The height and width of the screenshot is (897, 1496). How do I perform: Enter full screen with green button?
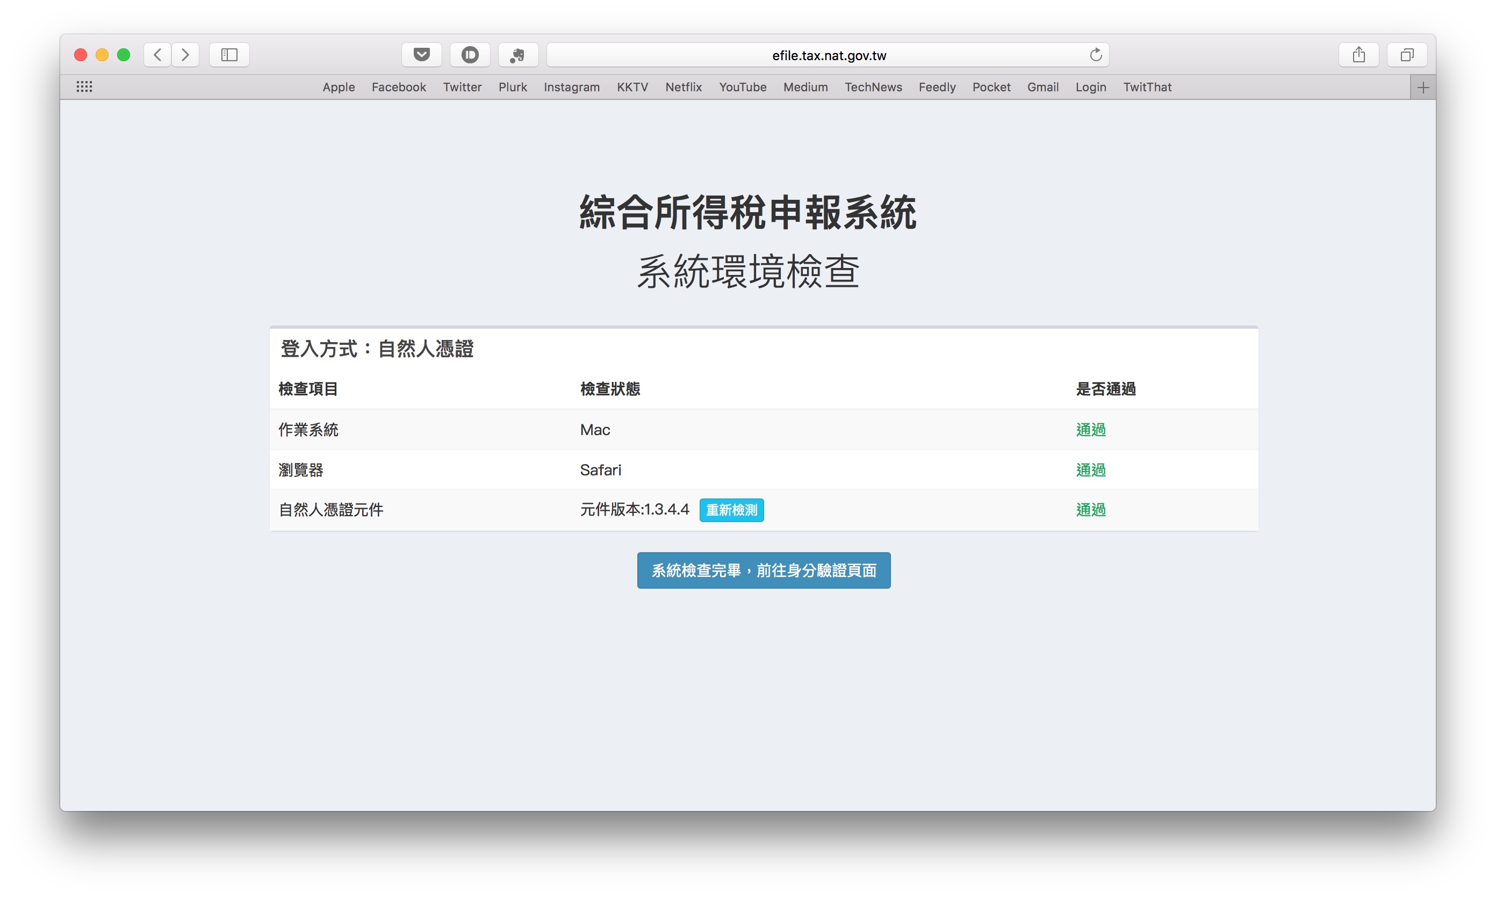click(x=124, y=55)
